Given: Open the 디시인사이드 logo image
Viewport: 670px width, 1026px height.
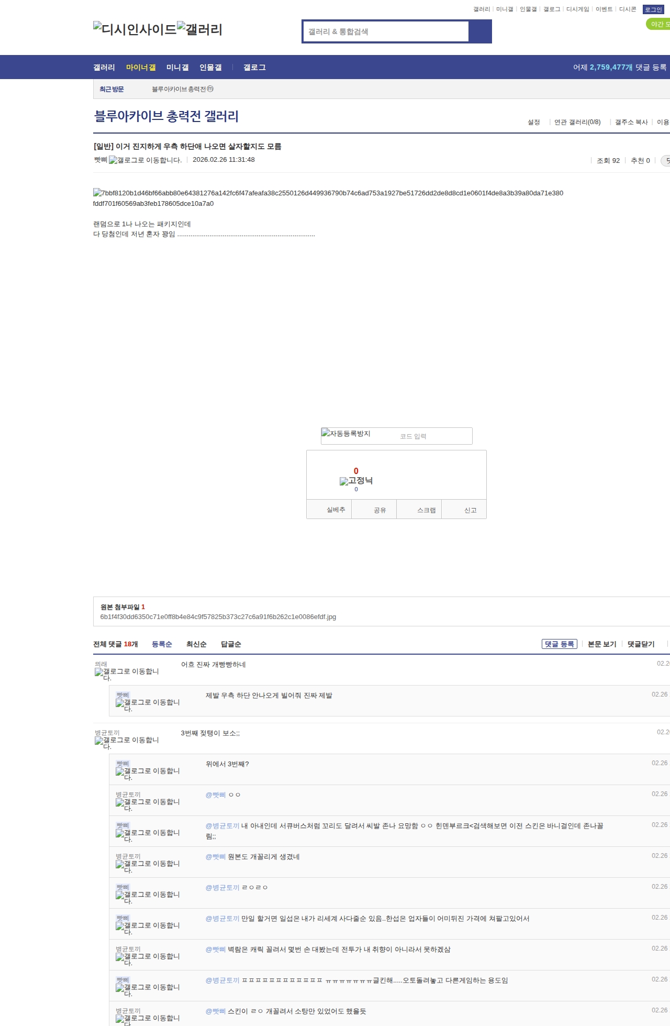Looking at the screenshot, I should coord(135,29).
